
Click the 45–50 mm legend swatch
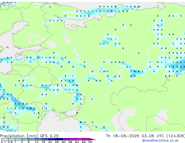(x=86, y=139)
